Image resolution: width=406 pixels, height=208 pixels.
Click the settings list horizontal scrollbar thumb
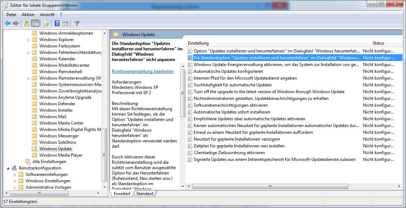(270, 186)
